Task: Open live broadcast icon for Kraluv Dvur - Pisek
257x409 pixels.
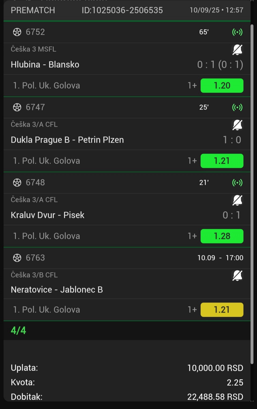Action: 237,183
